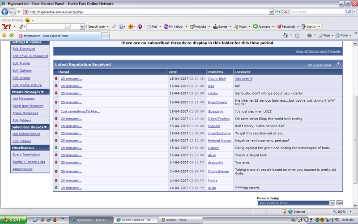Open the Page menu dropdown
The image size is (358, 224).
pos(326,35)
